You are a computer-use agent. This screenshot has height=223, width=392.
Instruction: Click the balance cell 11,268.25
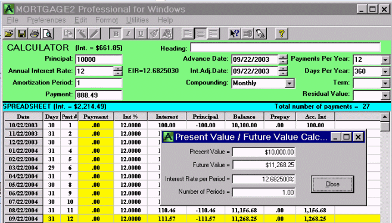click(244, 219)
